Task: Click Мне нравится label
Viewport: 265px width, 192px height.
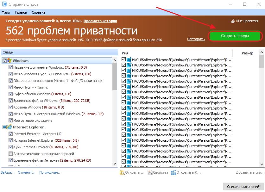Action: (247, 21)
